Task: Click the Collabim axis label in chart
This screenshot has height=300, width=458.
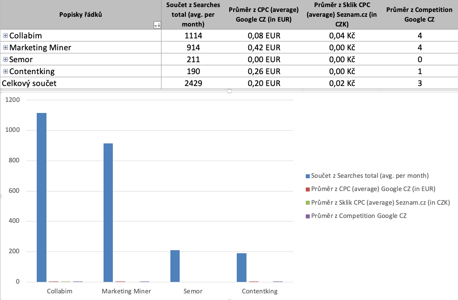Action: 60,291
